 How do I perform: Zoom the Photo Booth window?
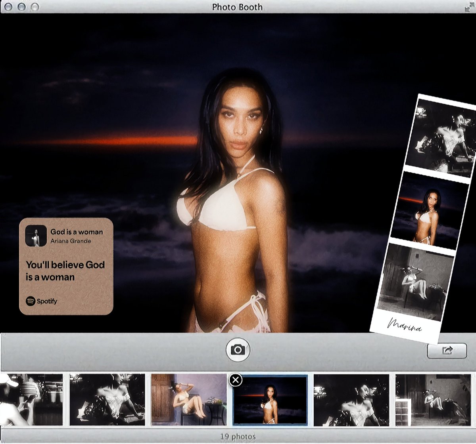click(35, 7)
